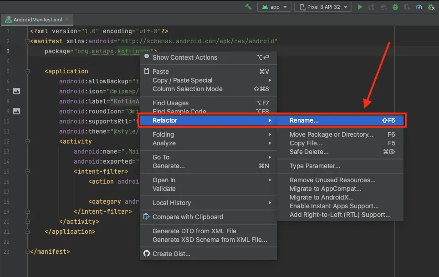The image size is (439, 277).
Task: Select Paste in the context menu
Action: [209, 72]
